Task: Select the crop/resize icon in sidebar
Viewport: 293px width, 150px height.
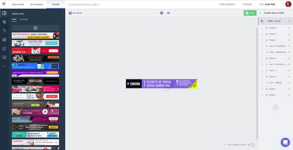Action: pyautogui.click(x=4, y=22)
